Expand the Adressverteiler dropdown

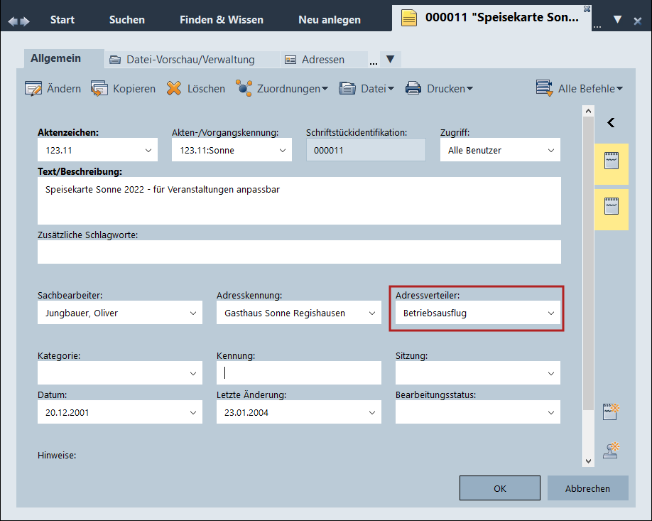550,313
